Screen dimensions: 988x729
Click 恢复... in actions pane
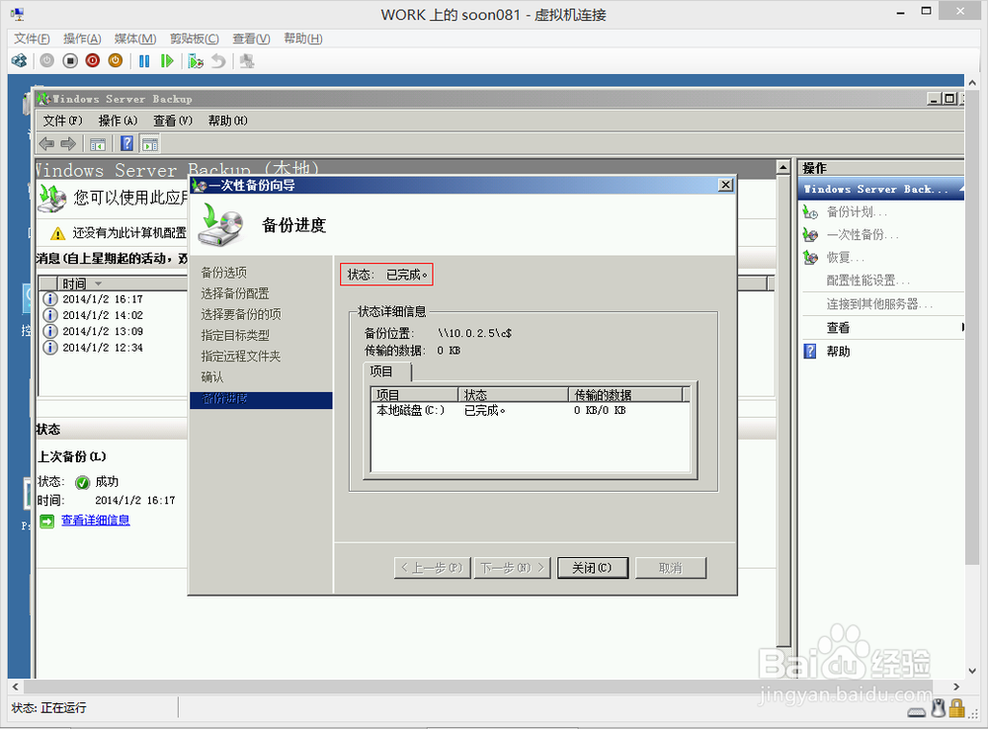click(x=845, y=257)
